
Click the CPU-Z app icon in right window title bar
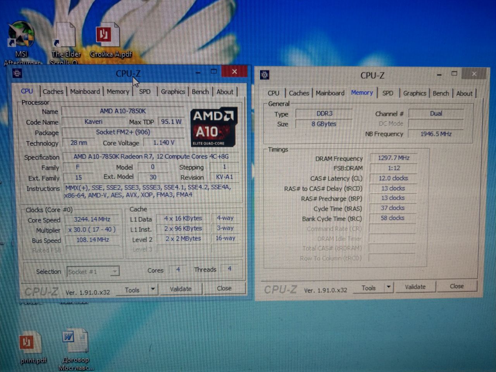pos(265,75)
